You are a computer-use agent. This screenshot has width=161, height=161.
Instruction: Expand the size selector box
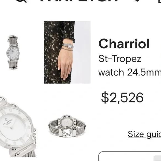[130, 156]
